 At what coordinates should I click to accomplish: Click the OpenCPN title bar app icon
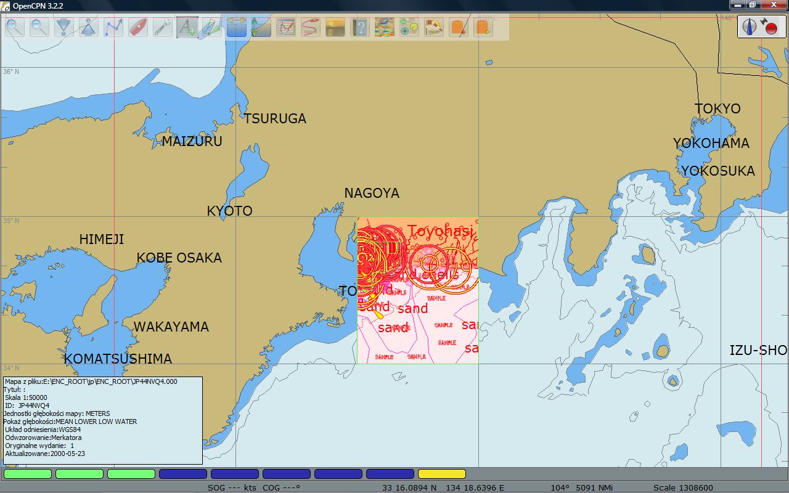pos(5,6)
